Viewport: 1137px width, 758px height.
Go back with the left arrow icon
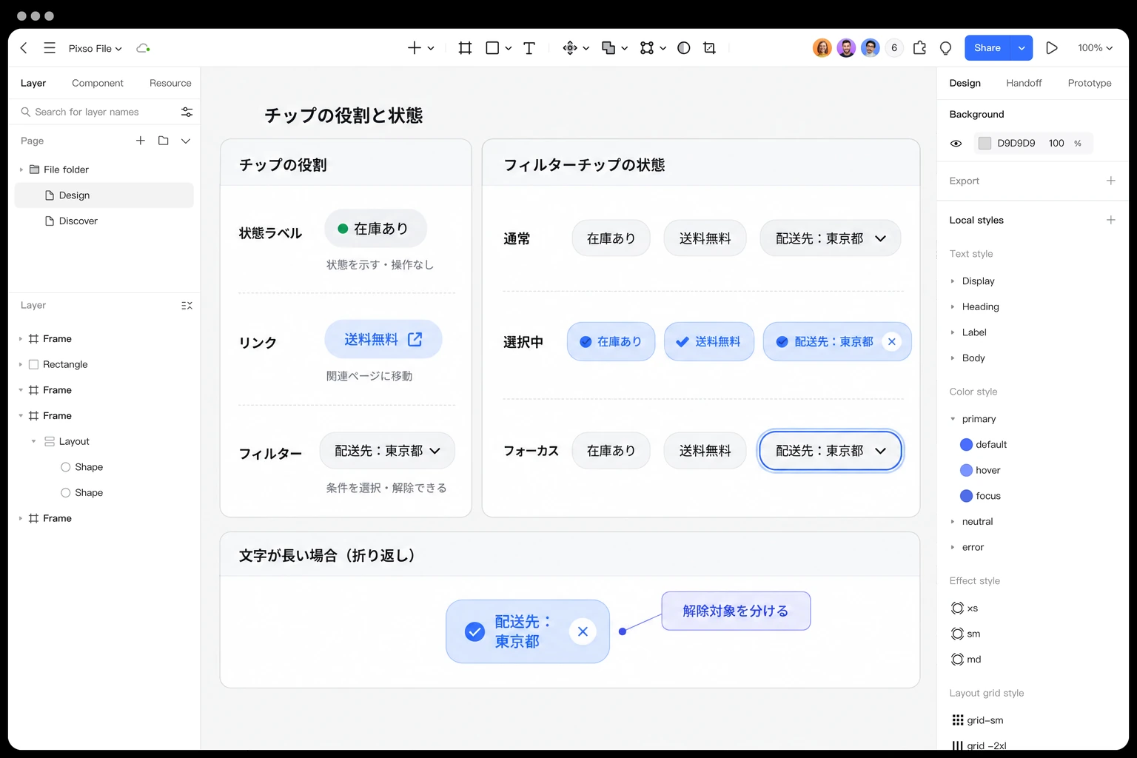coord(24,48)
